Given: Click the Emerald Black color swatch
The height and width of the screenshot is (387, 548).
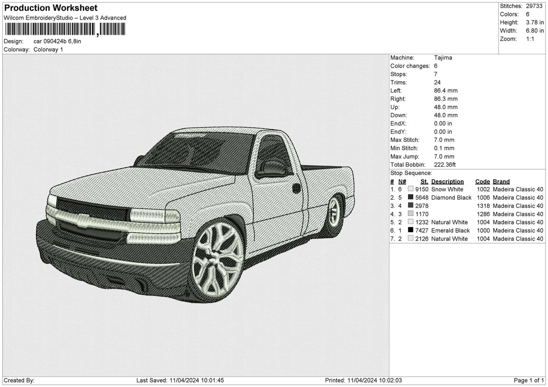Looking at the screenshot, I should click(x=411, y=230).
